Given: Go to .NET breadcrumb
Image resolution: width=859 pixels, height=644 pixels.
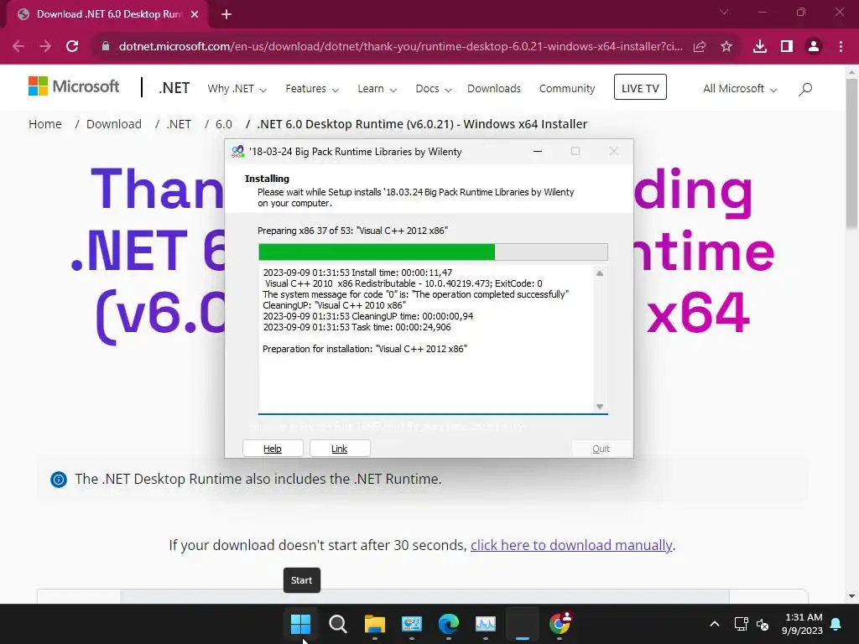Looking at the screenshot, I should click(179, 124).
